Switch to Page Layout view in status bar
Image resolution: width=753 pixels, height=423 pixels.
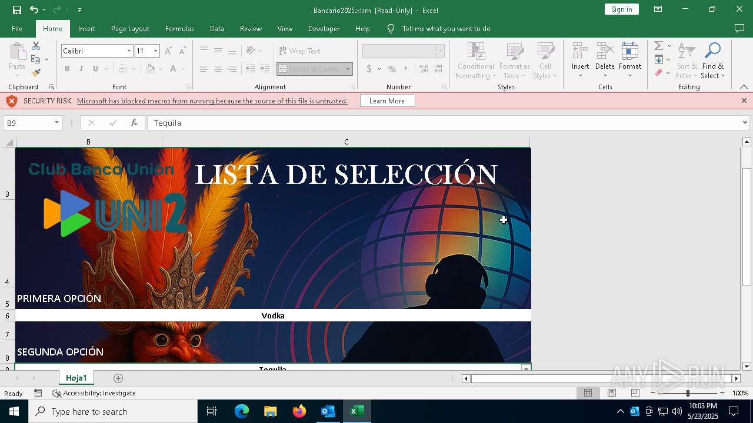point(611,393)
